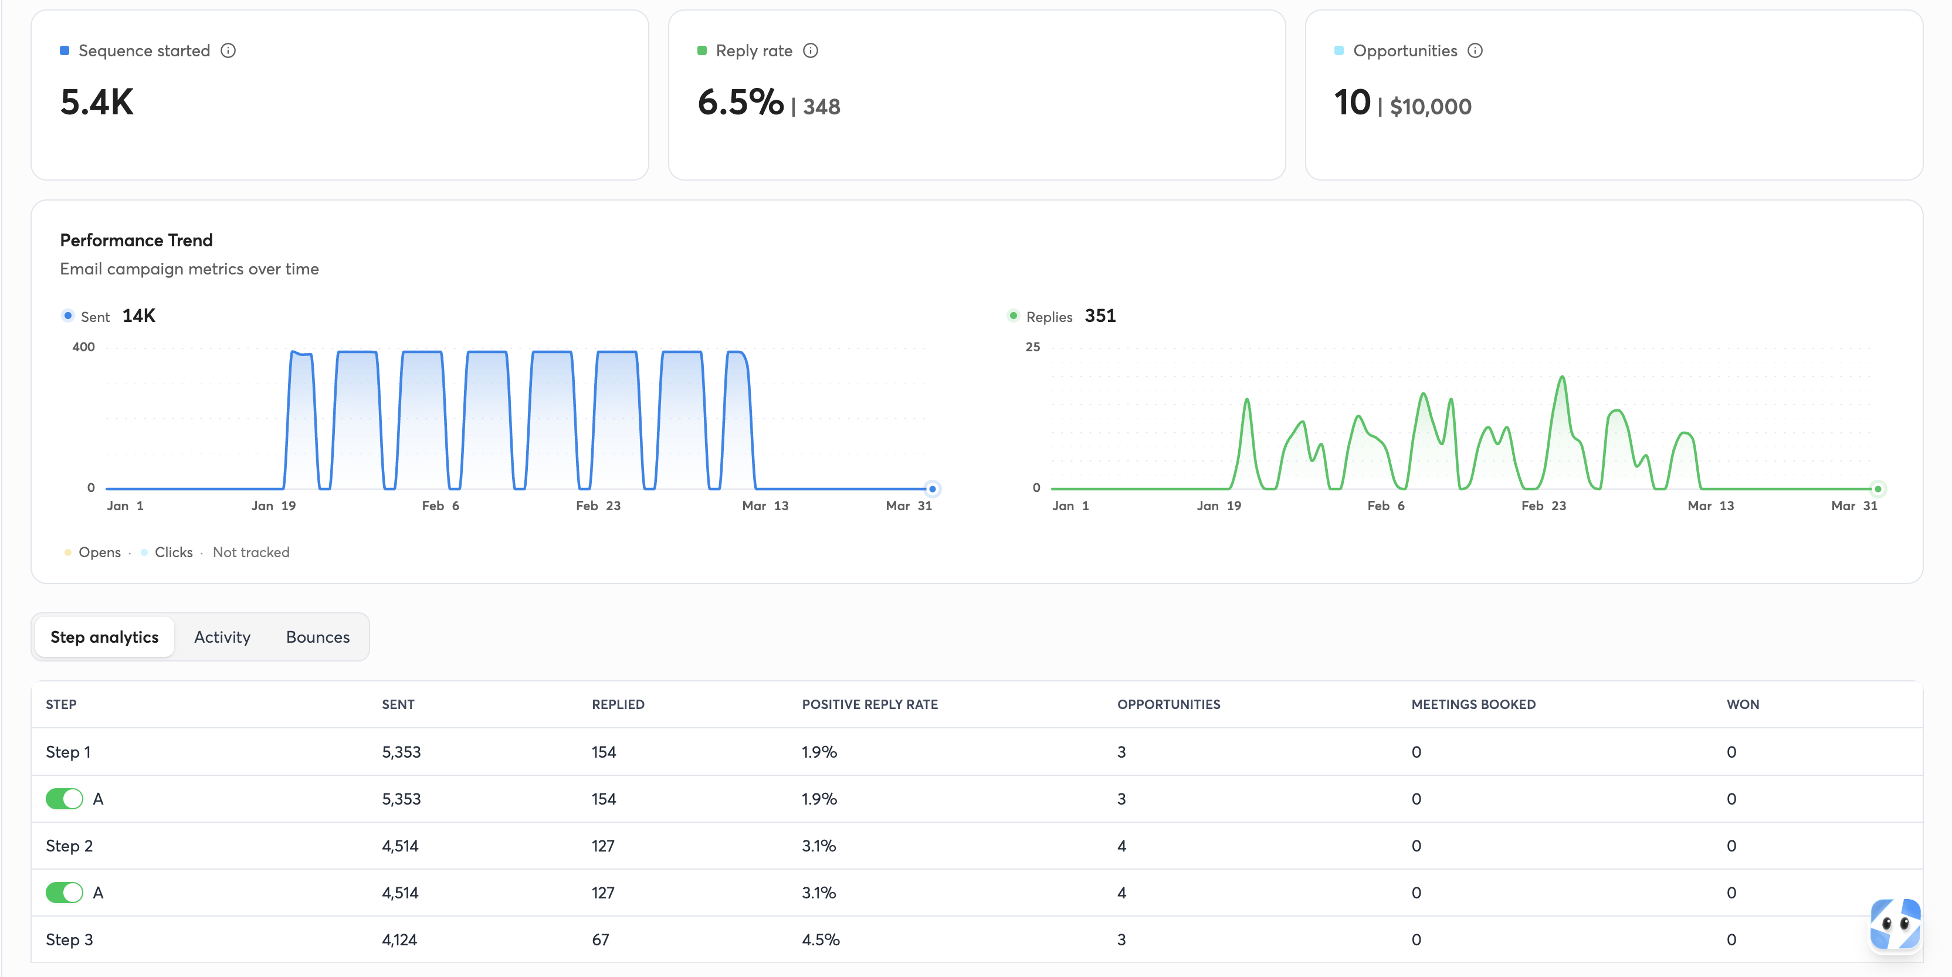Viewport: 1952px width, 977px height.
Task: Click the Opens legend item
Action: pyautogui.click(x=93, y=552)
